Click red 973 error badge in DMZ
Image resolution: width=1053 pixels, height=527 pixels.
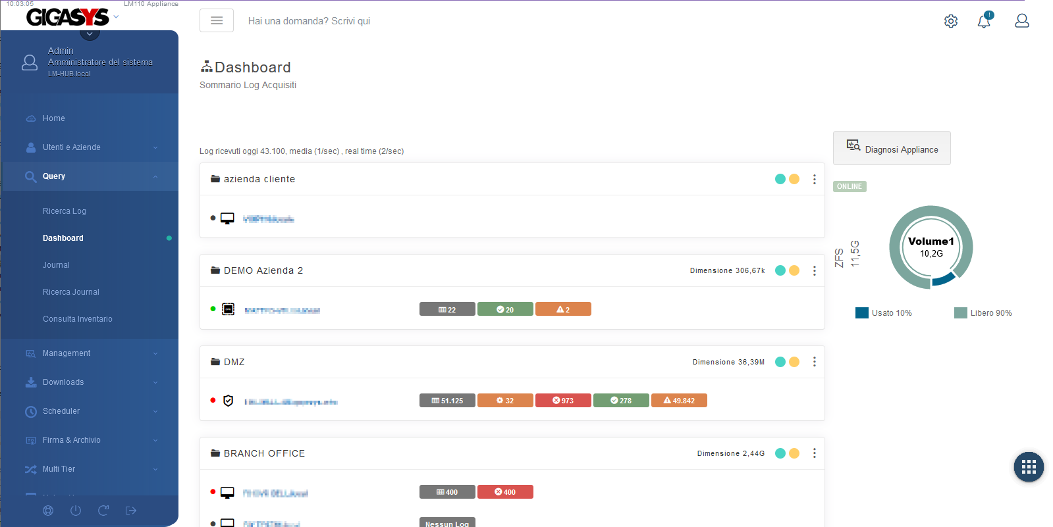pos(563,401)
